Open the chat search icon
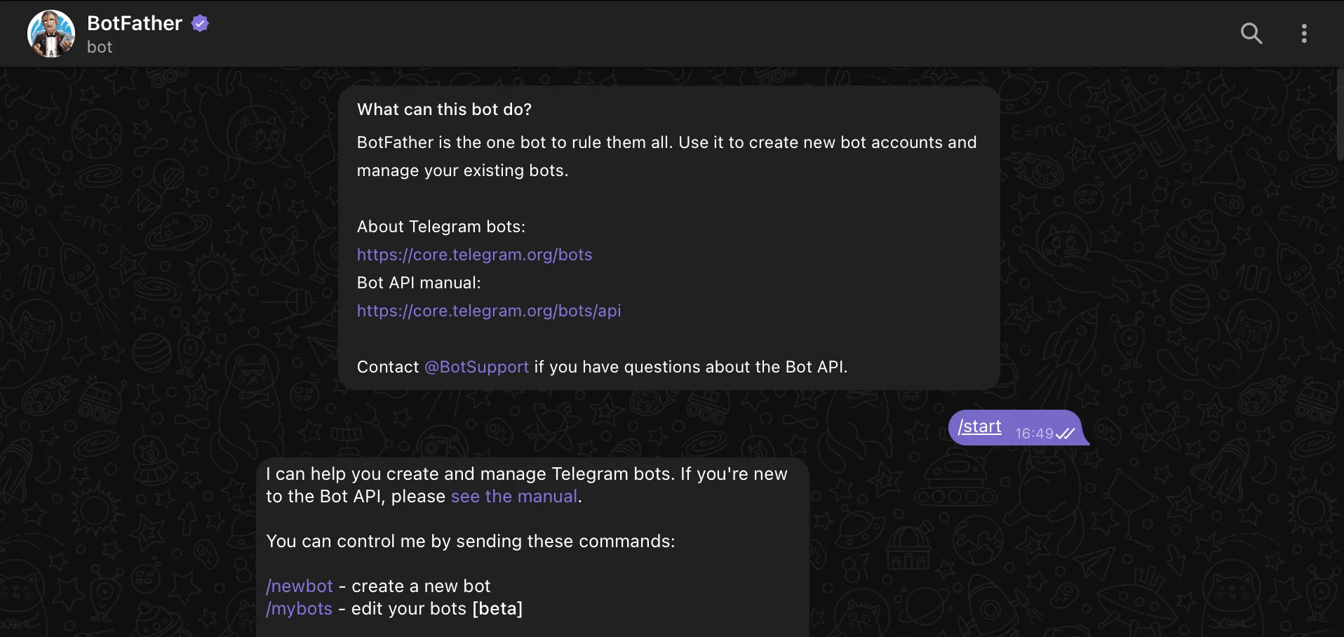1344x637 pixels. (1252, 33)
